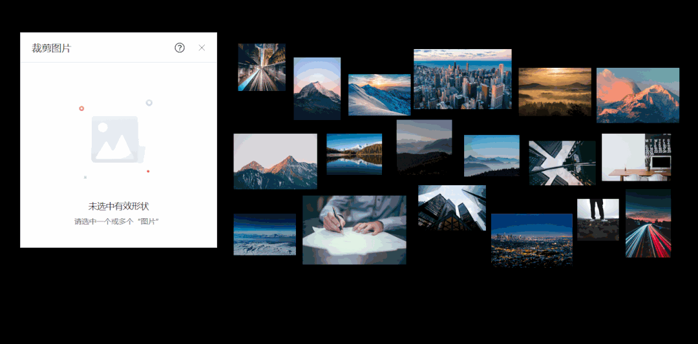Select the desk with calendar and computer photo
Screen dimensions: 698x344
coord(636,157)
